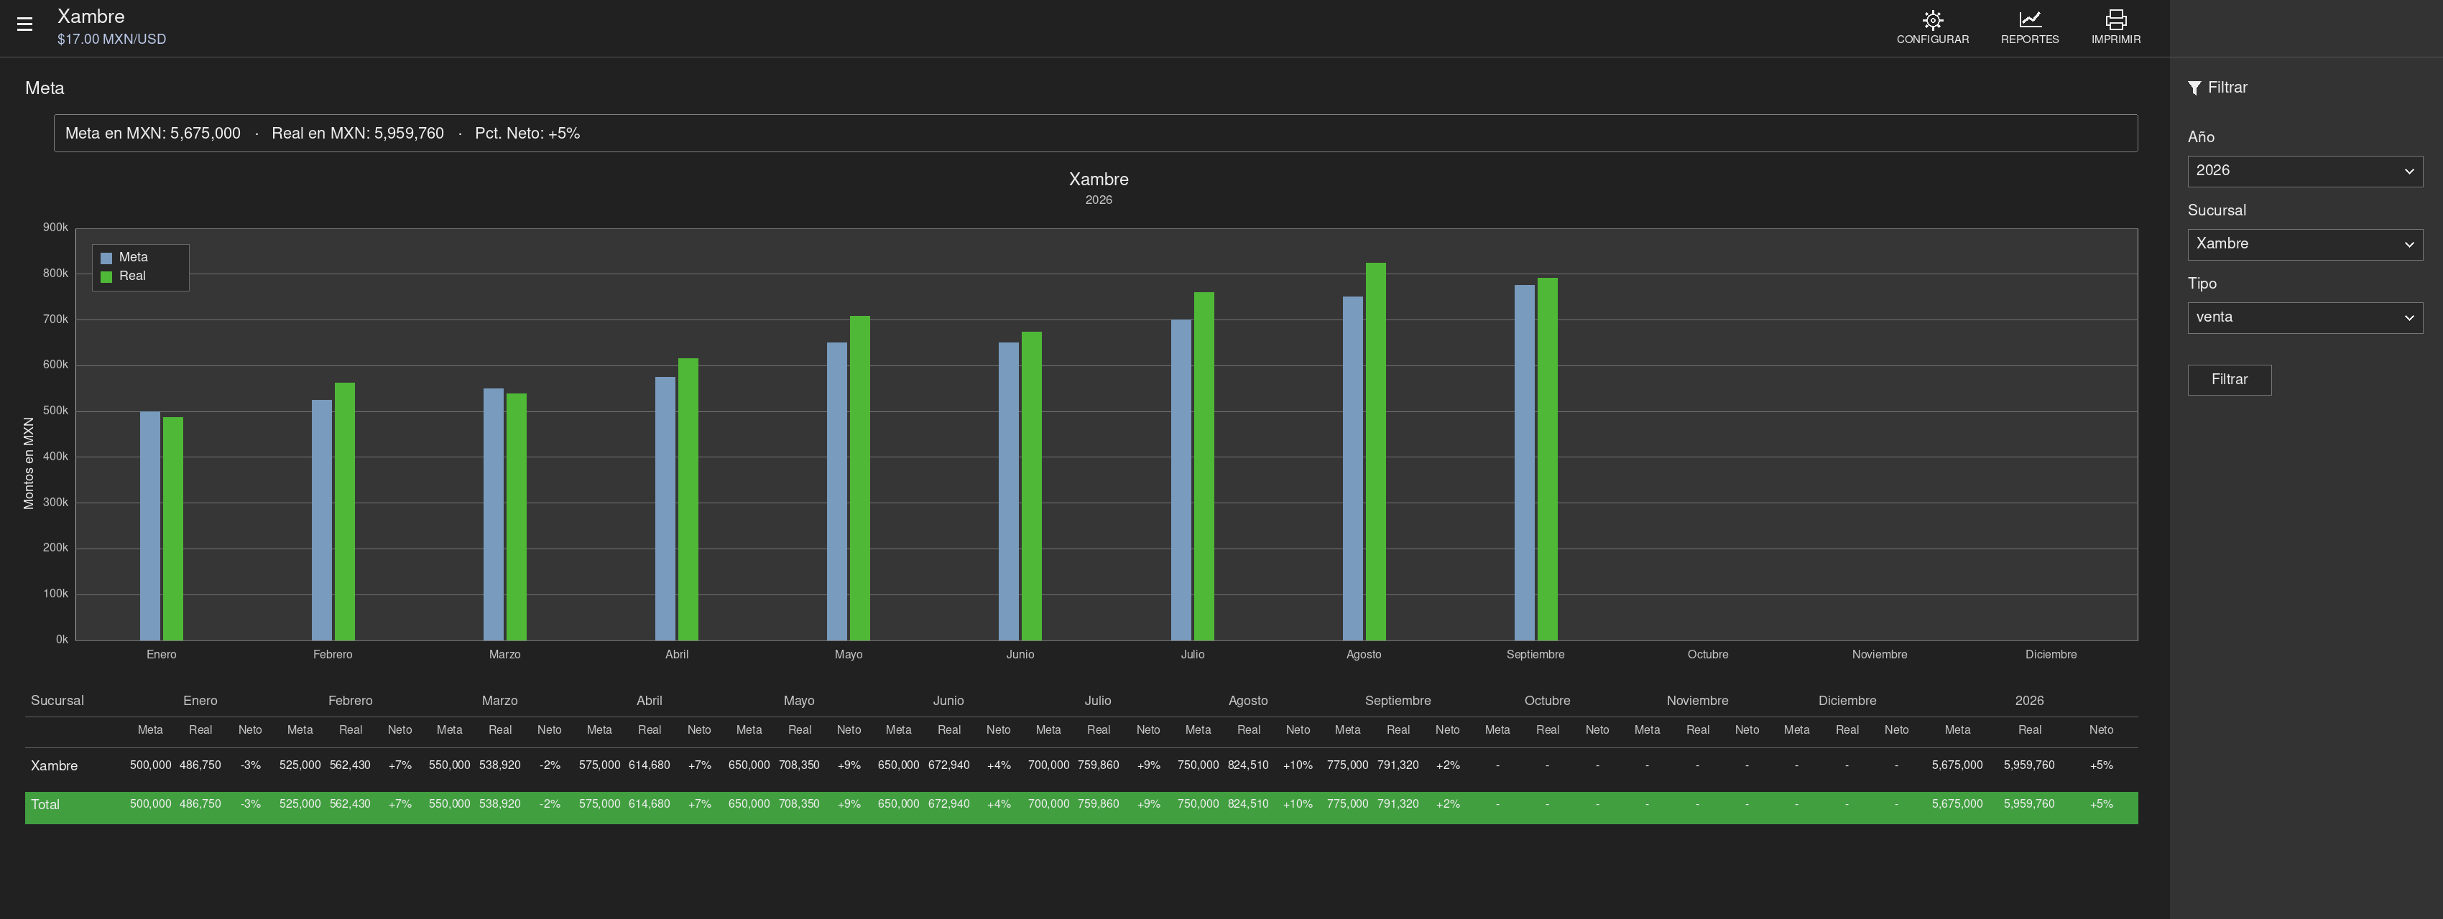Screen dimensions: 2443x919
Task: Click the -3% Neto cell in Xambre row
Action: 250,765
